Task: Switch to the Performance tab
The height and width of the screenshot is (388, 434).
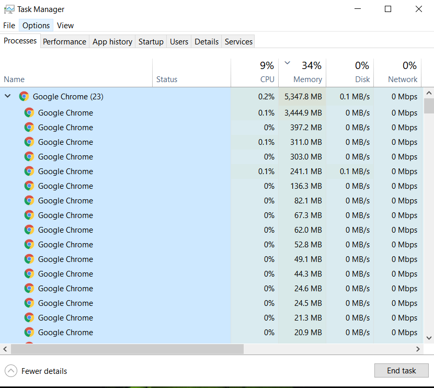Action: [64, 41]
